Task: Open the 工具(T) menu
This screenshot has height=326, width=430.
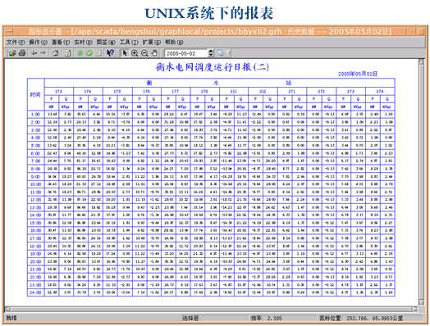Action: coord(129,42)
